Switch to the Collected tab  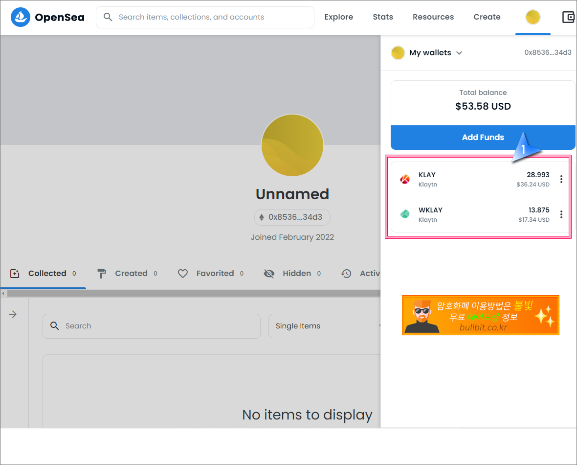43,274
